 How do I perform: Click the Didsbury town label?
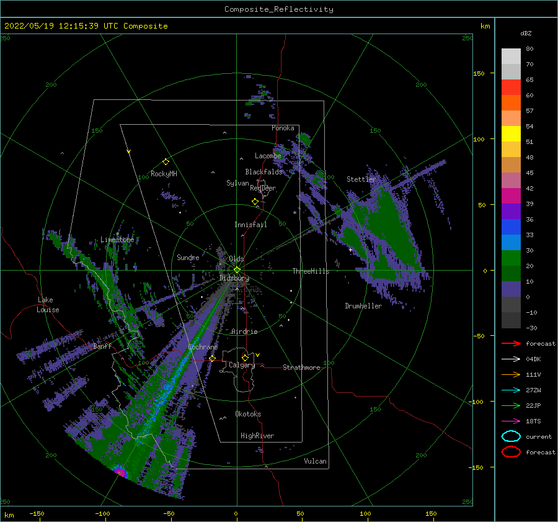pyautogui.click(x=234, y=278)
